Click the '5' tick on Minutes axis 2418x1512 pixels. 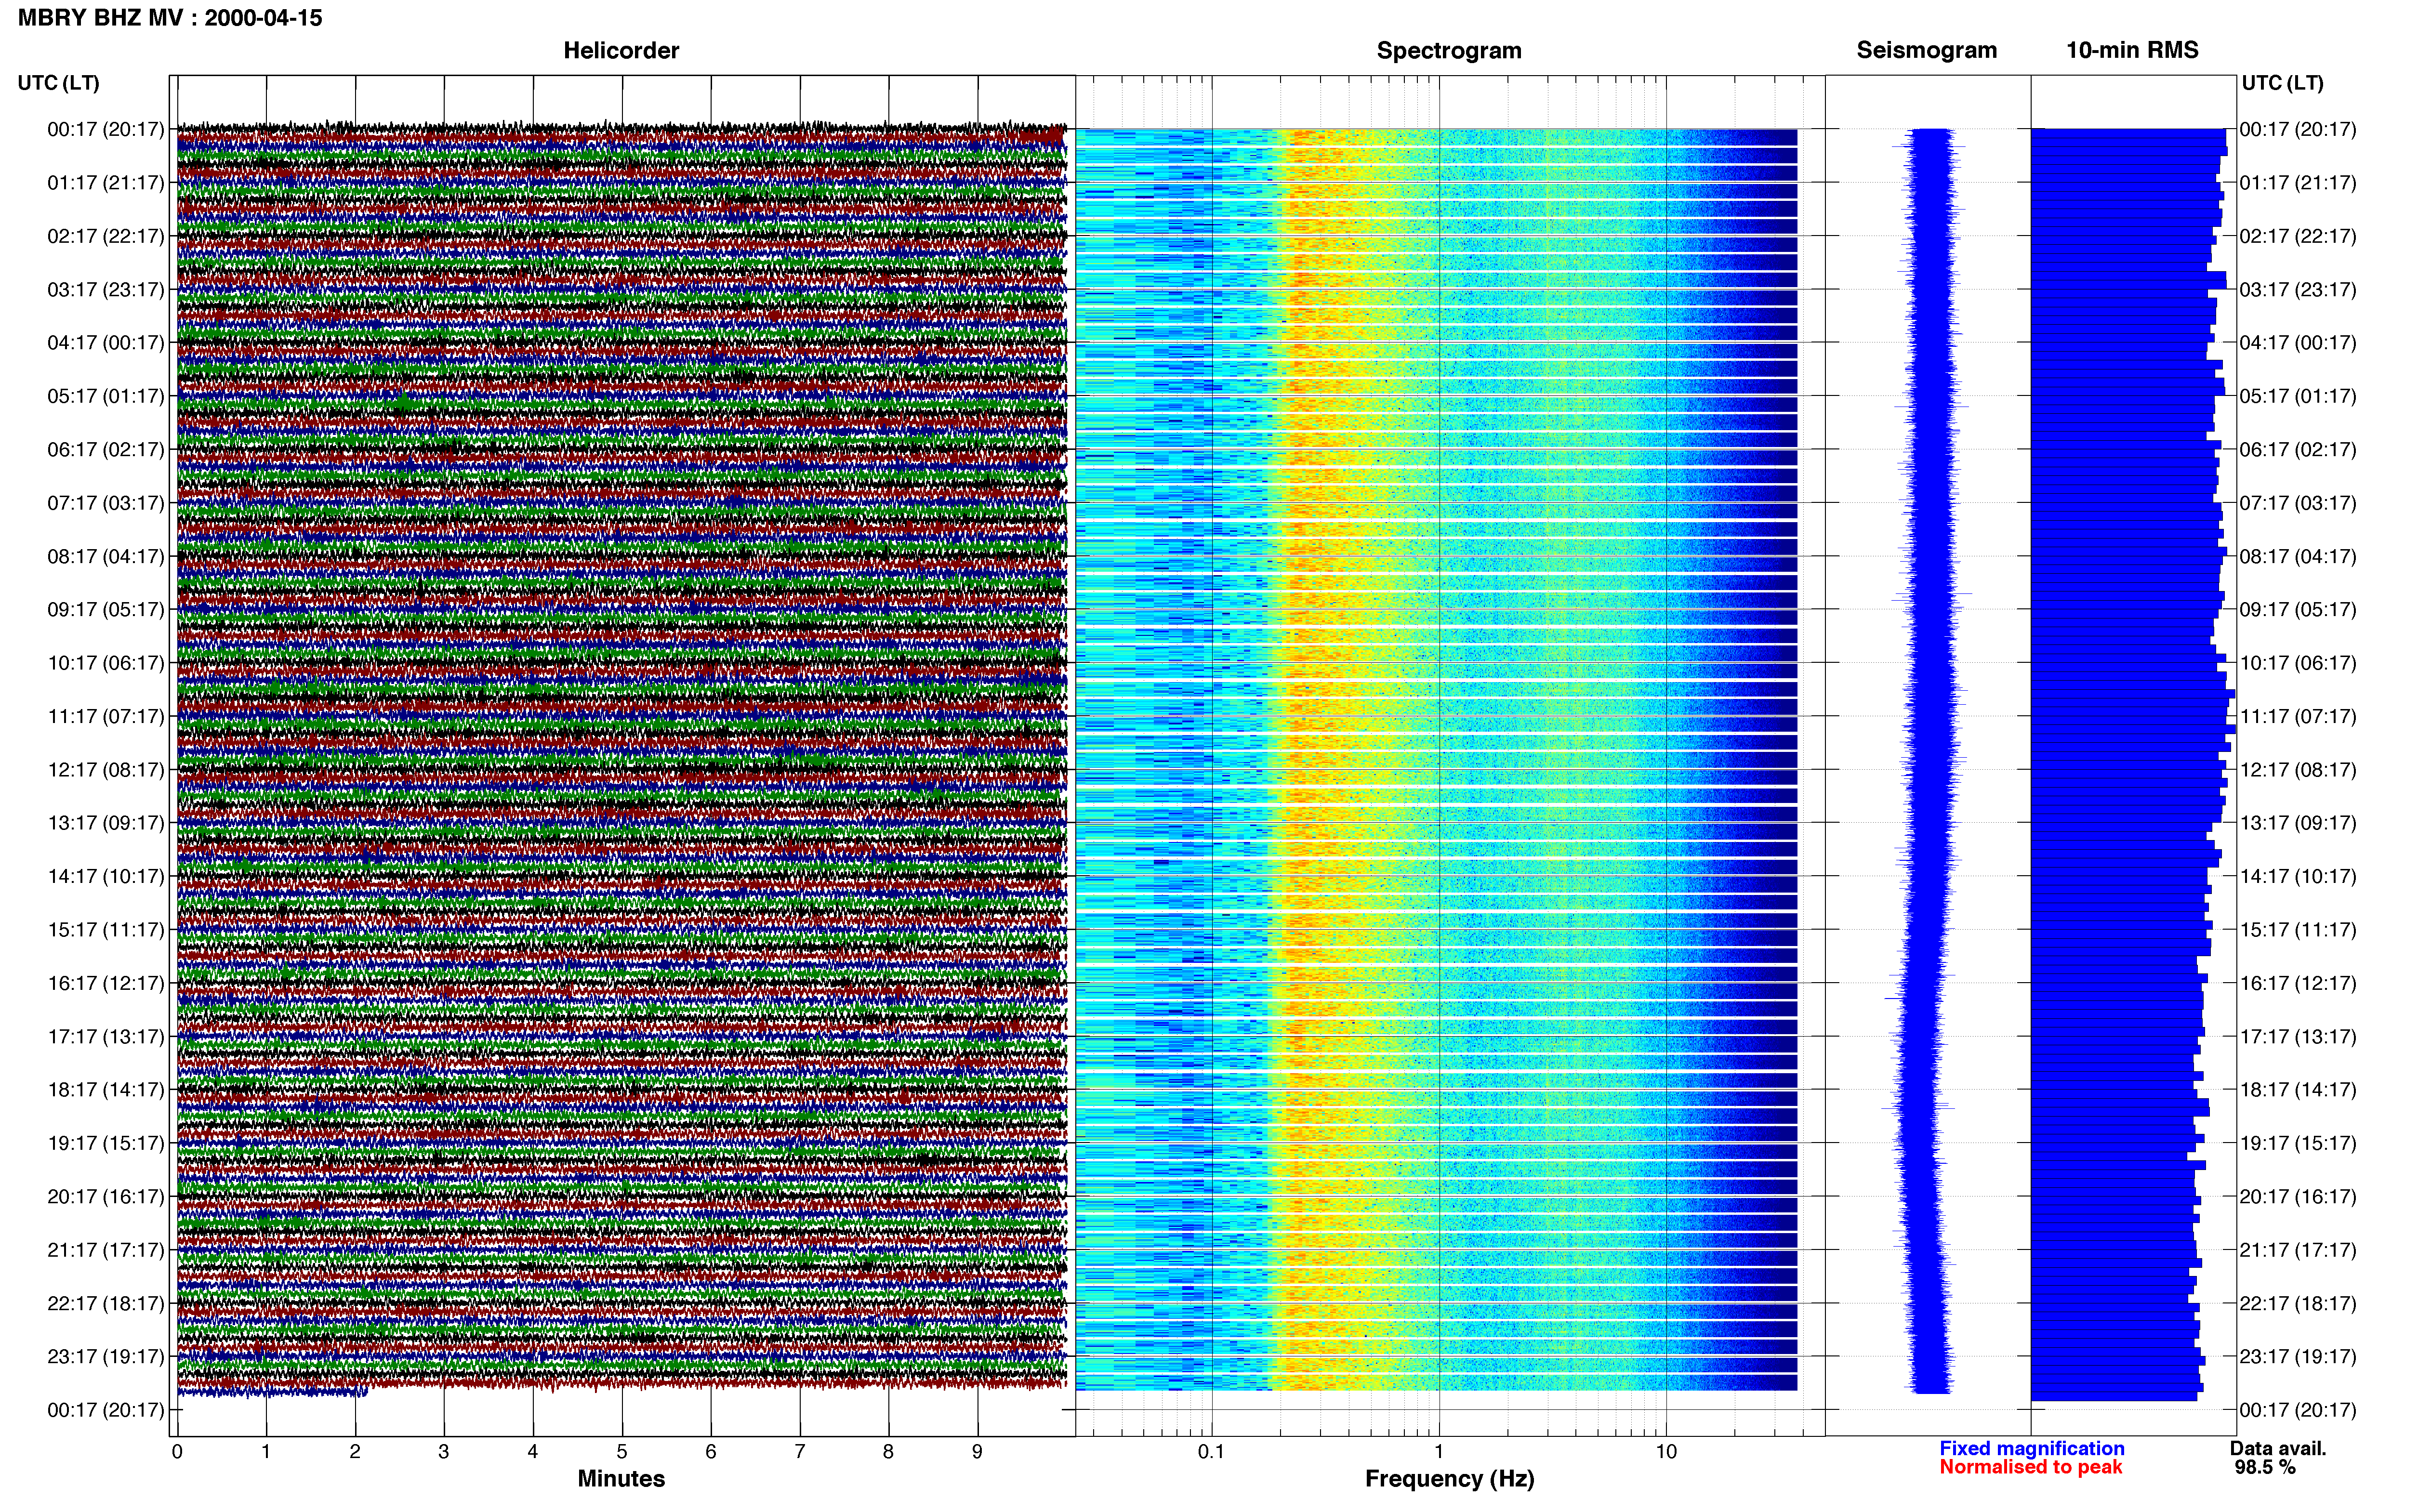pyautogui.click(x=622, y=1452)
